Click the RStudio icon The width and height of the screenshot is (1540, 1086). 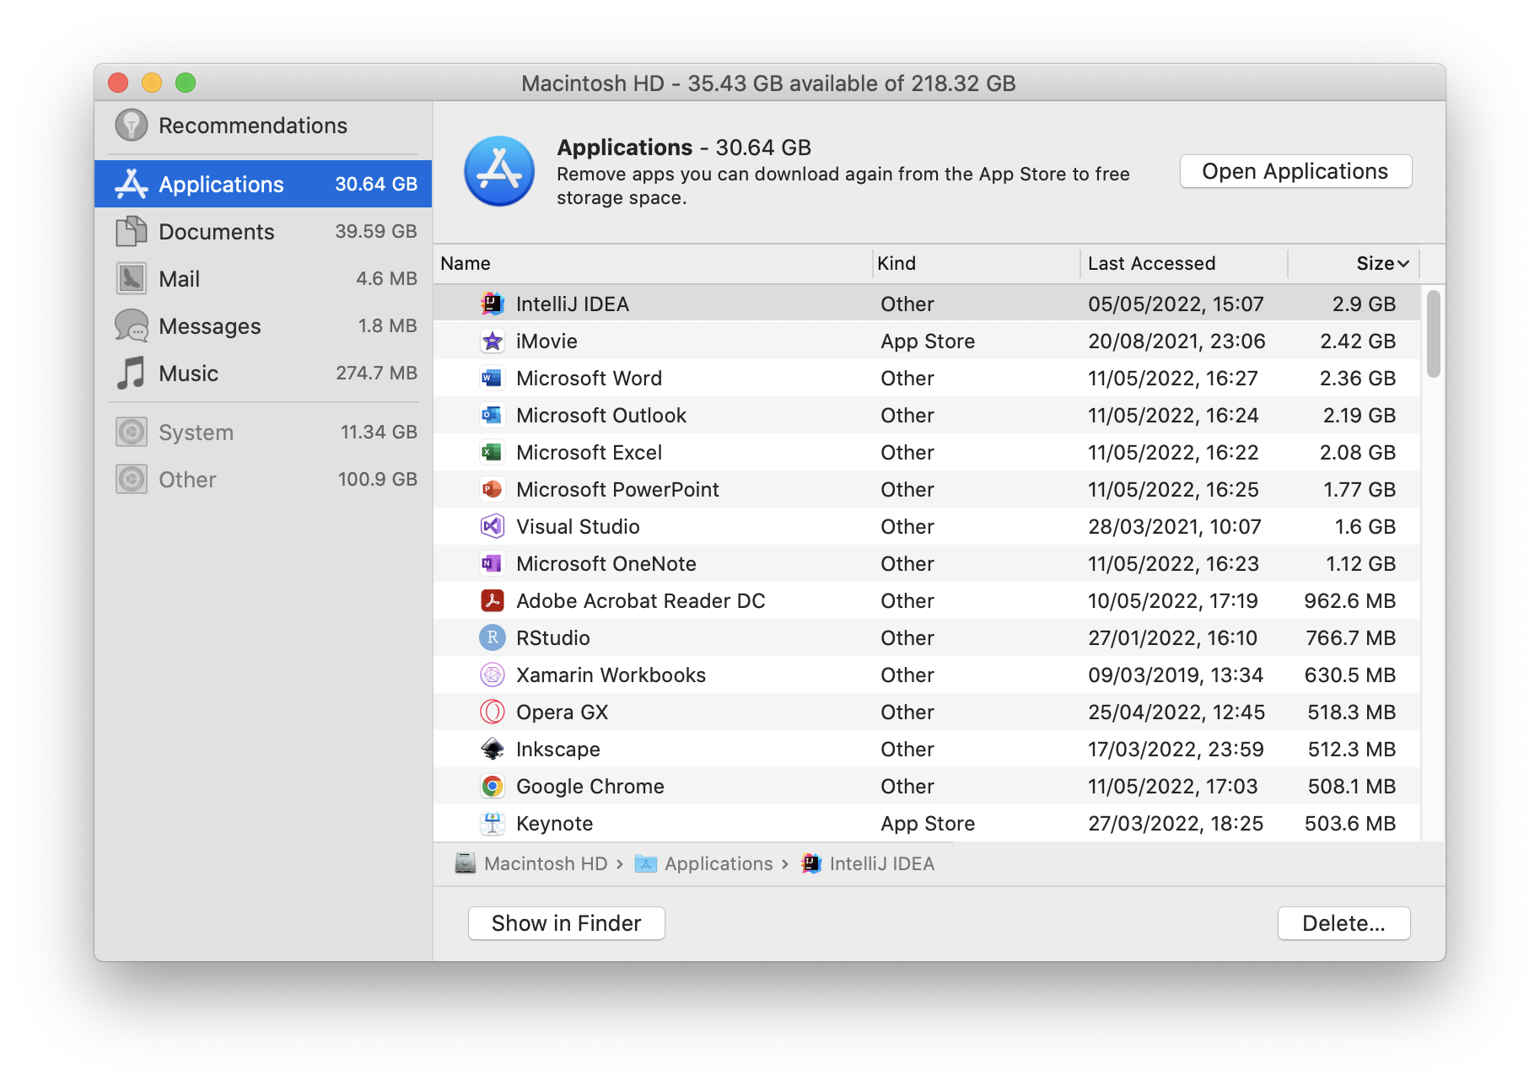pos(493,637)
